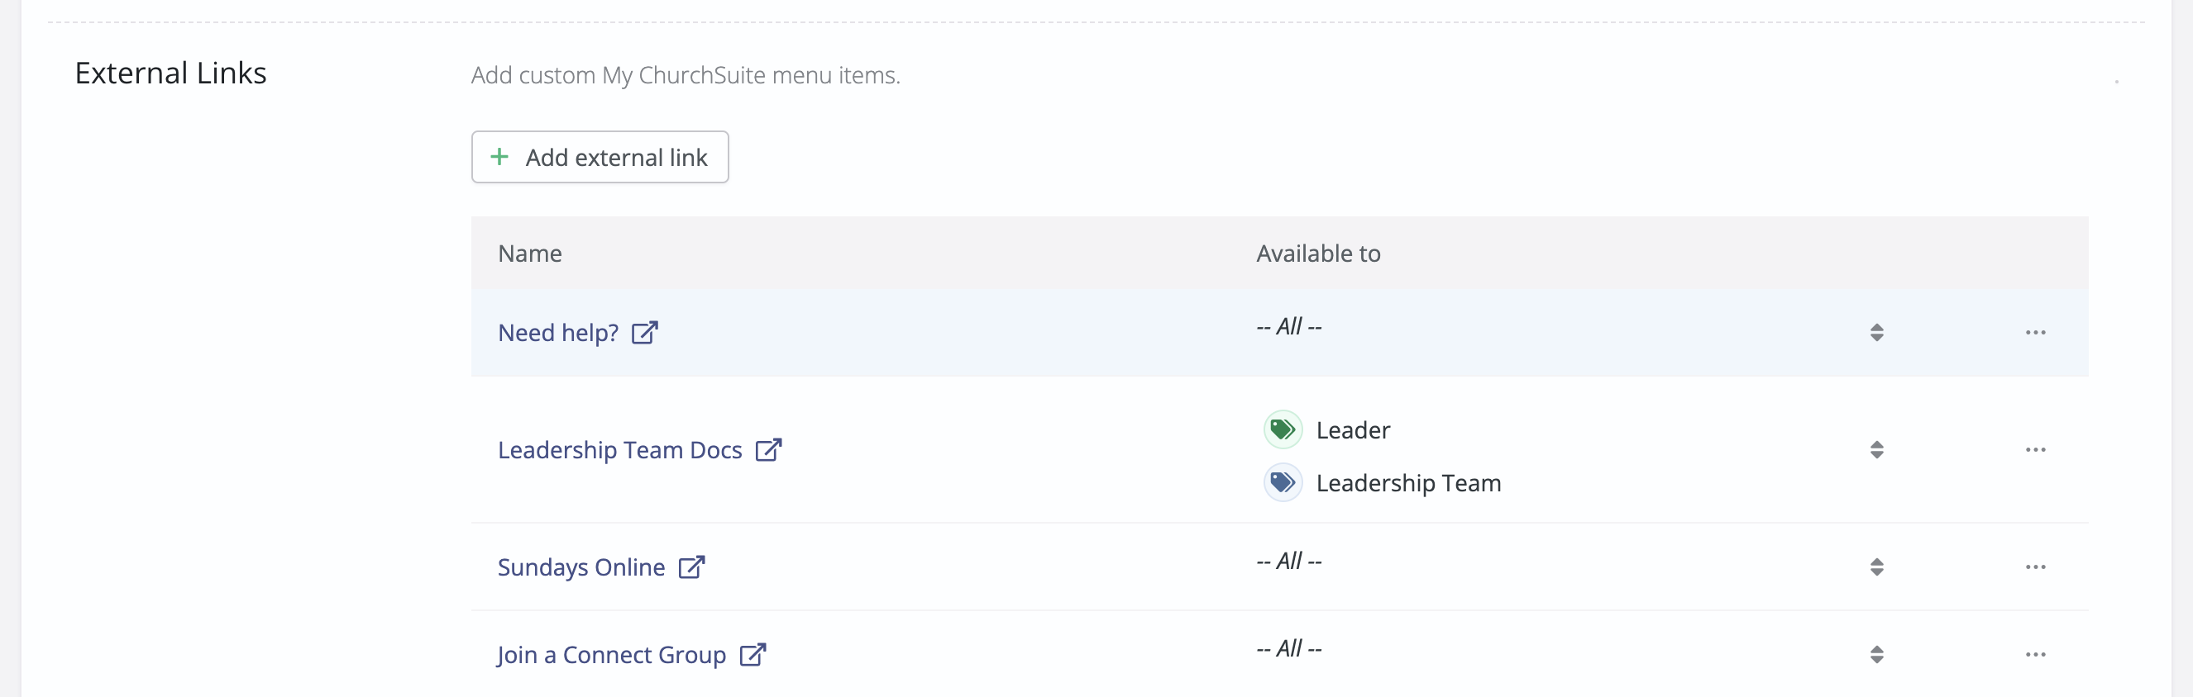Viewport: 2193px width, 697px height.
Task: Click the green Leader tag icon
Action: 1282,429
